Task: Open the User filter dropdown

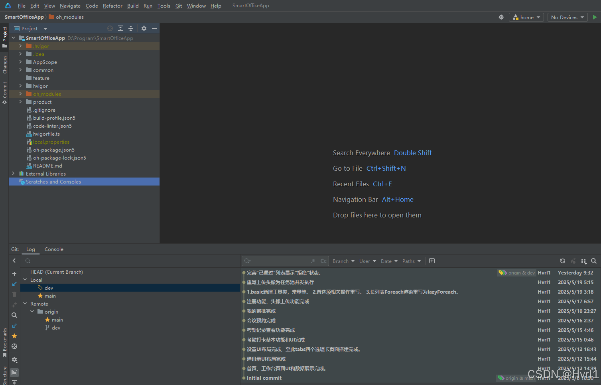Action: point(368,261)
